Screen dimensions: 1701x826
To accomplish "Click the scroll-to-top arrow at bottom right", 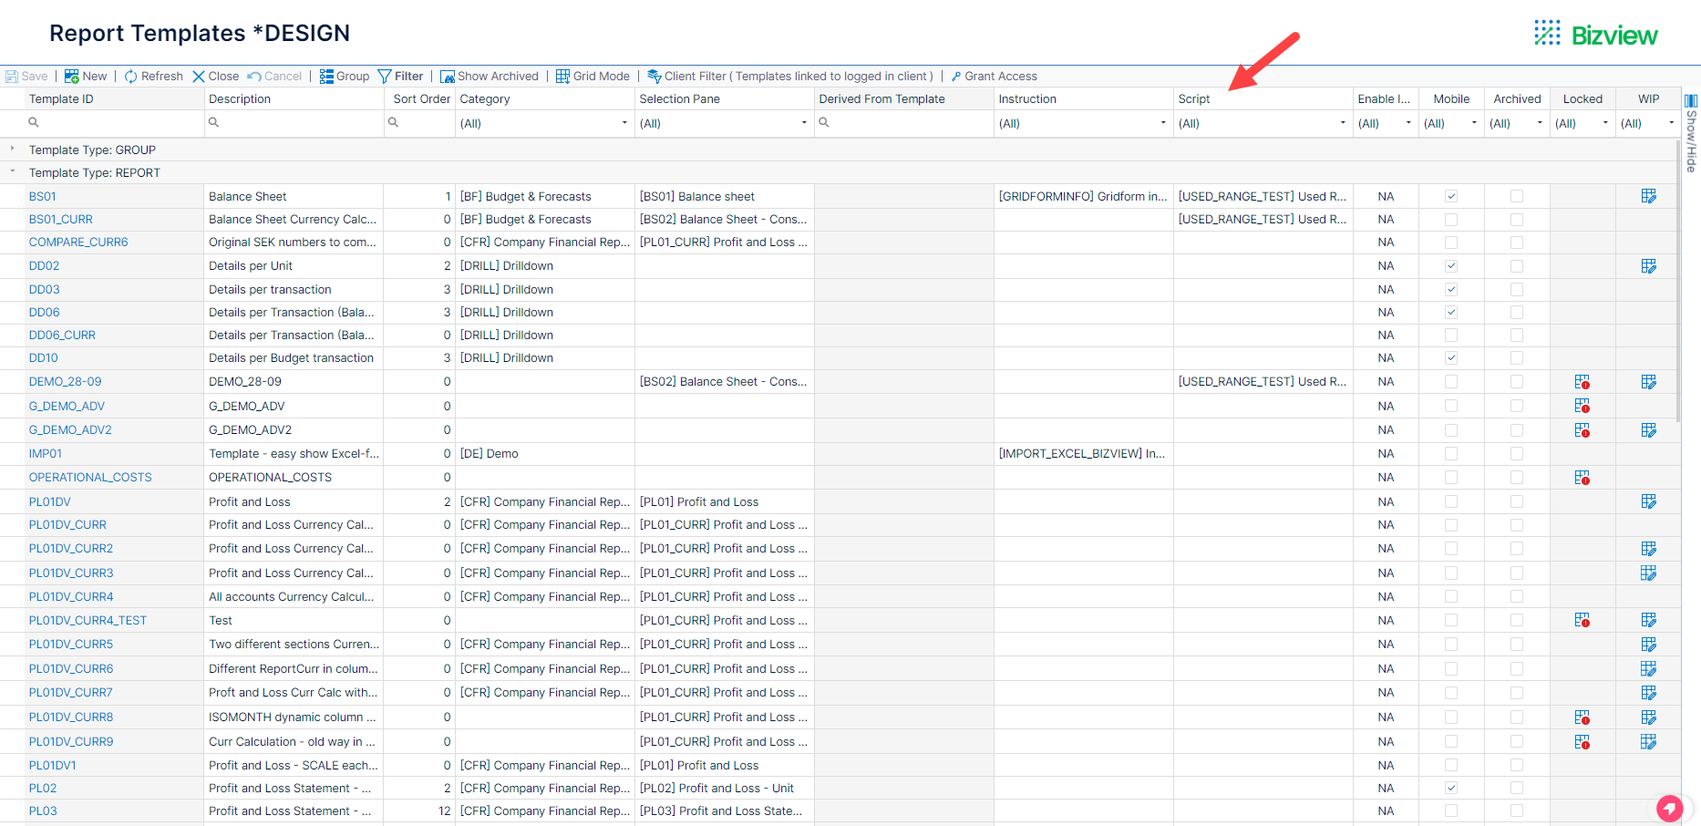I will (1671, 808).
